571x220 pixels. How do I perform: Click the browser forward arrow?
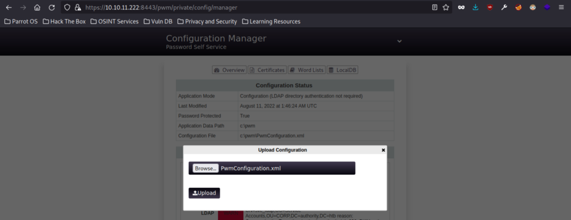(23, 7)
